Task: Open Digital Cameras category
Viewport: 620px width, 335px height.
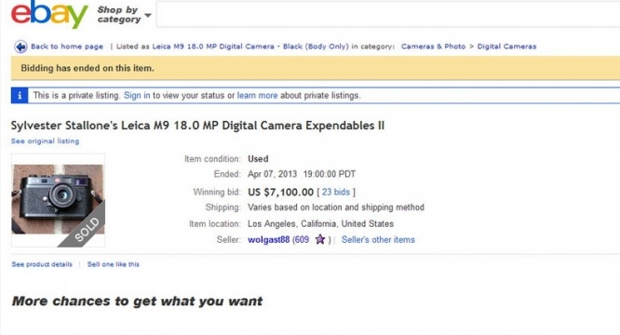Action: (506, 47)
